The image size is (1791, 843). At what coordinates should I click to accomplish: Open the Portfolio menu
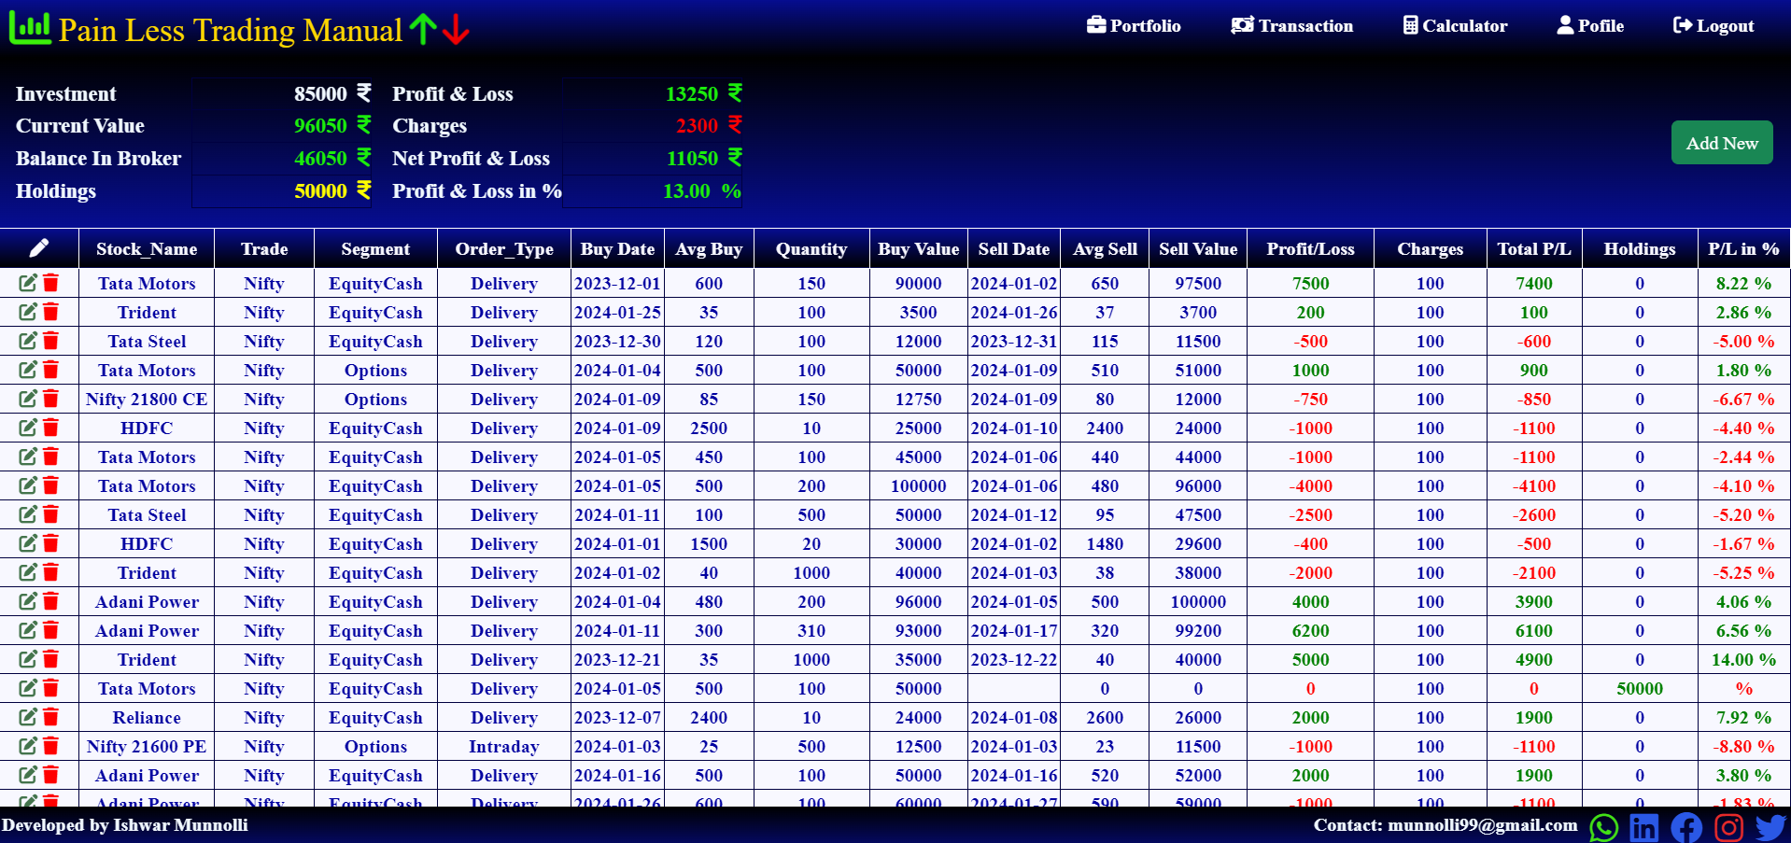pos(1134,25)
